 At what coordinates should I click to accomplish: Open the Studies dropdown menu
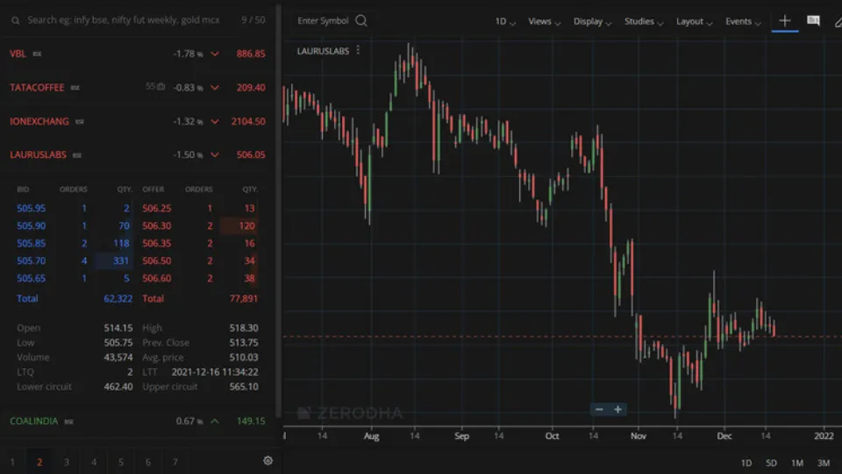click(x=644, y=21)
